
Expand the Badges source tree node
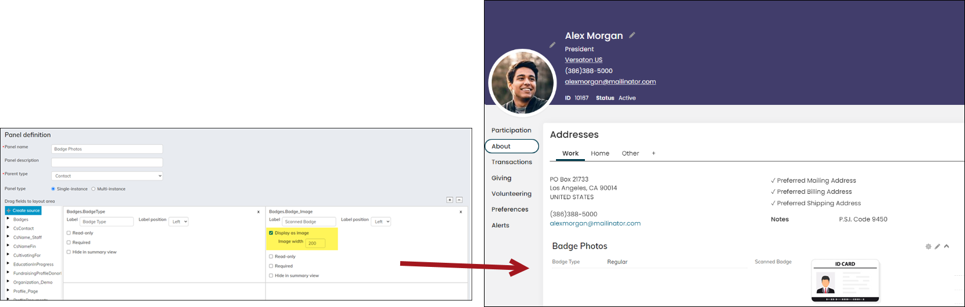pos(8,219)
